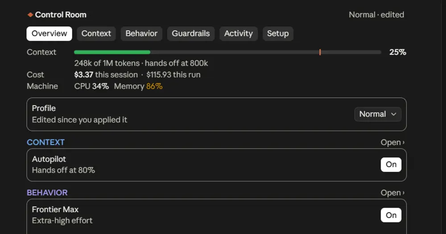The width and height of the screenshot is (446, 234).
Task: Click 'Hands off at 80%' description
Action: [63, 170]
